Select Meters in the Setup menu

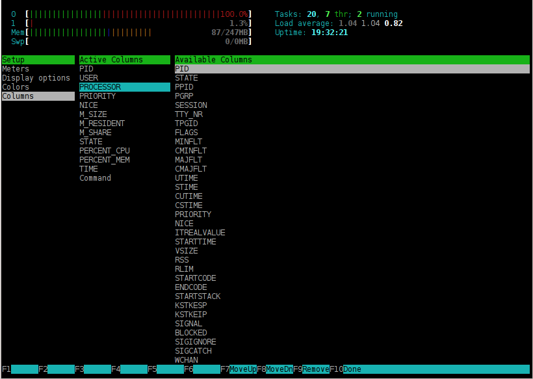point(16,69)
